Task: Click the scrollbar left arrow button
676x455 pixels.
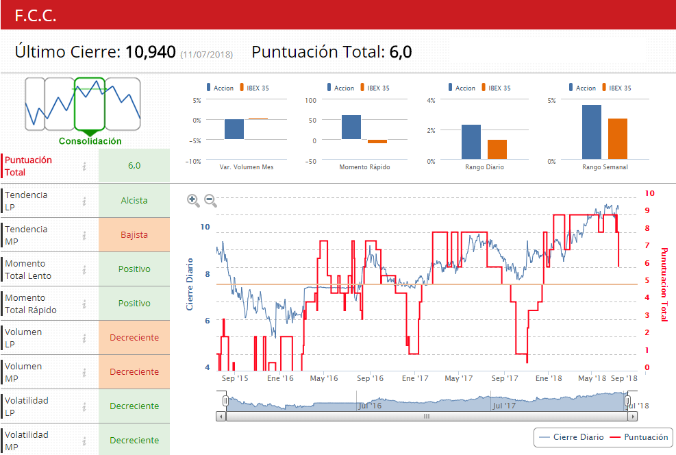Action: [221, 417]
